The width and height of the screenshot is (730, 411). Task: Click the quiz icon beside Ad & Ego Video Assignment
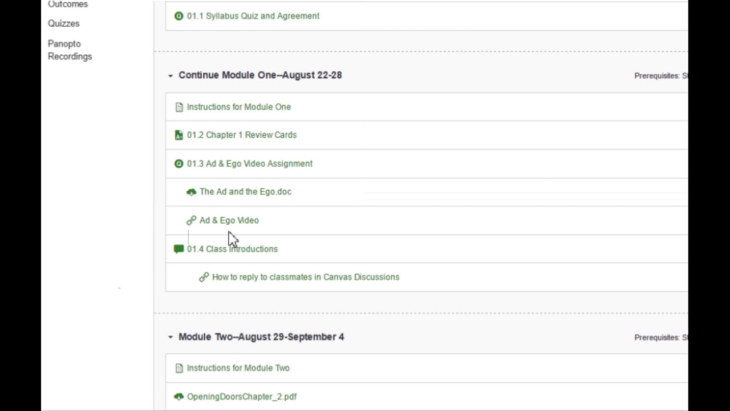pos(179,164)
